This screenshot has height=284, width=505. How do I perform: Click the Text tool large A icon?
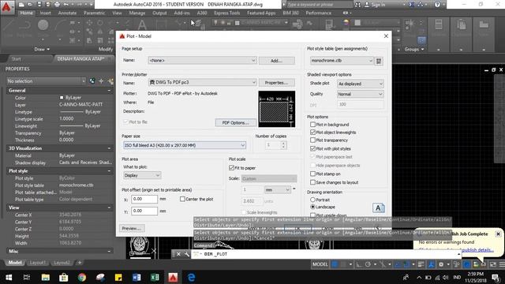coord(142,25)
